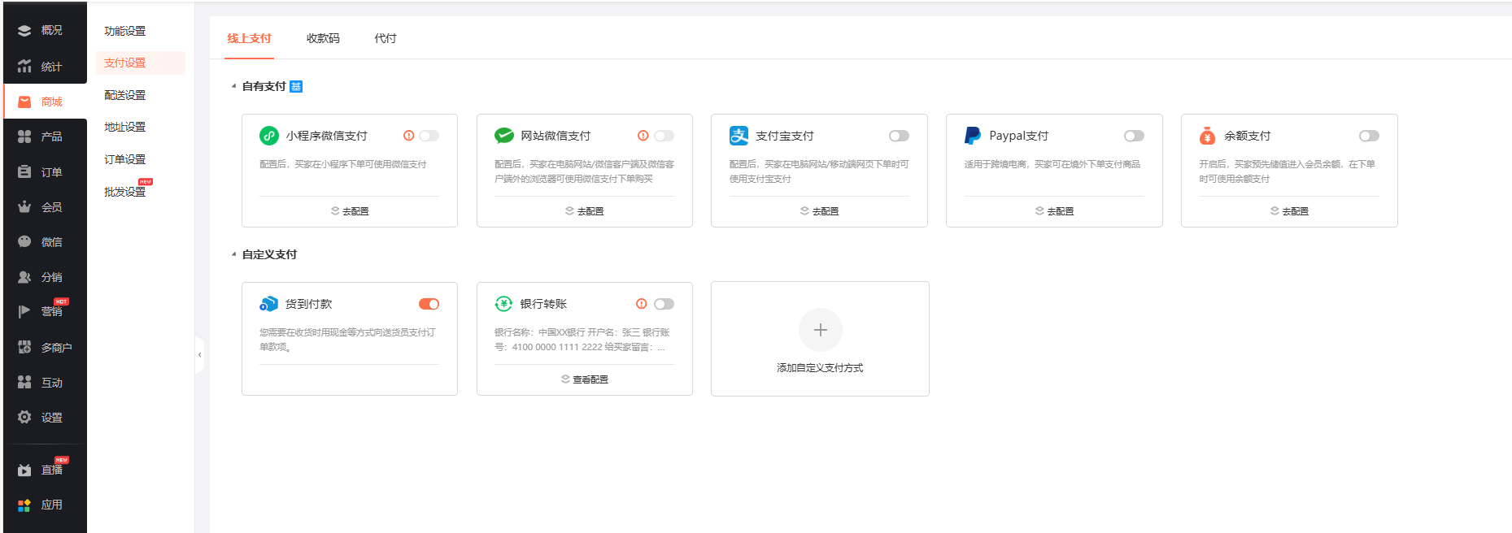
Task: Click 去配置 under 余额支付
Action: 1290,211
